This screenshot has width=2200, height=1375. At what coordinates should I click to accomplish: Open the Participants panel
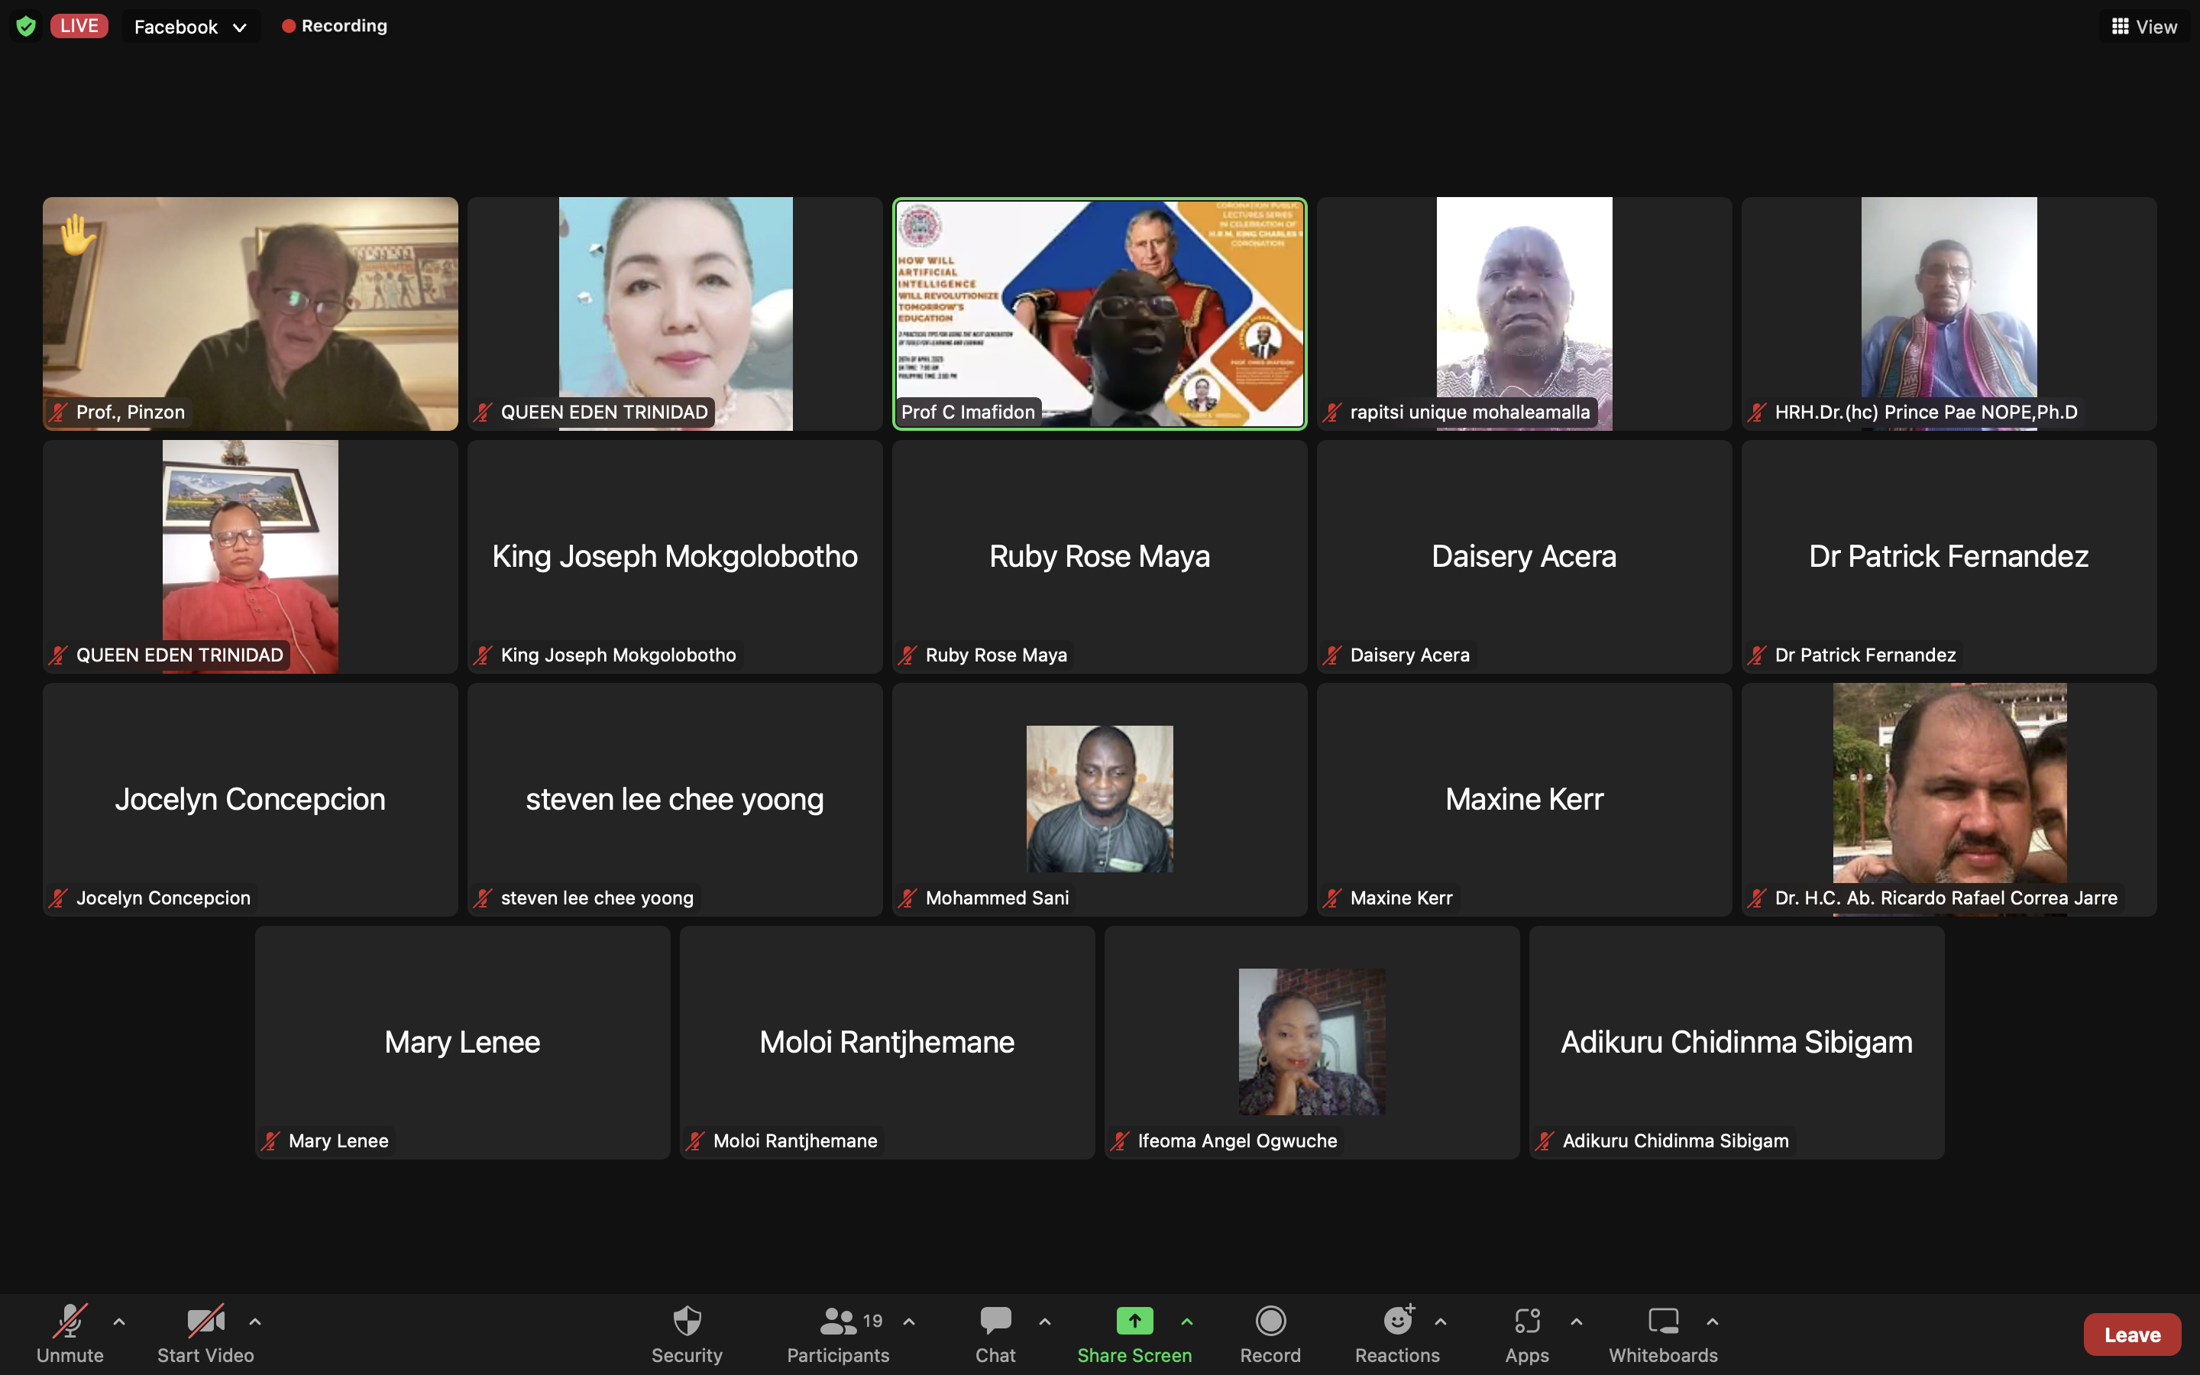pos(837,1334)
